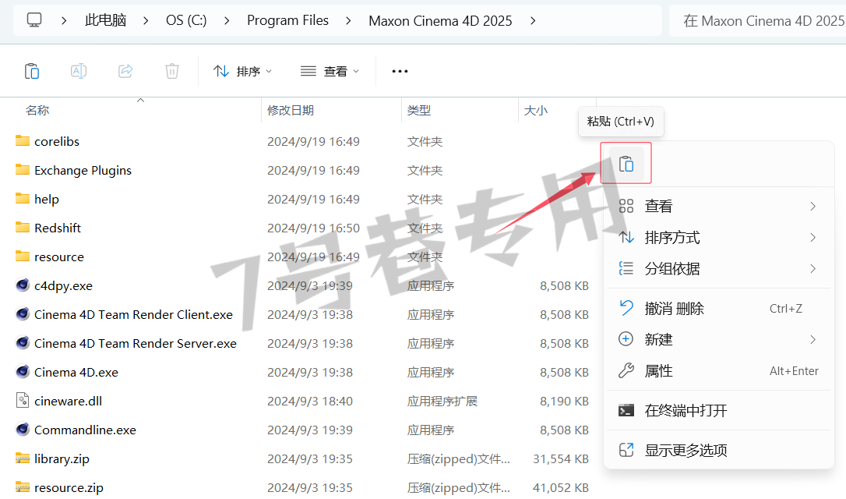Click the Paste icon in the context menu
The width and height of the screenshot is (846, 499).
click(x=626, y=164)
